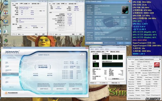The width and height of the screenshot is (162, 101).
Task: Open the Hardware Giveaway tab in GPU-Z
Action: point(149,59)
